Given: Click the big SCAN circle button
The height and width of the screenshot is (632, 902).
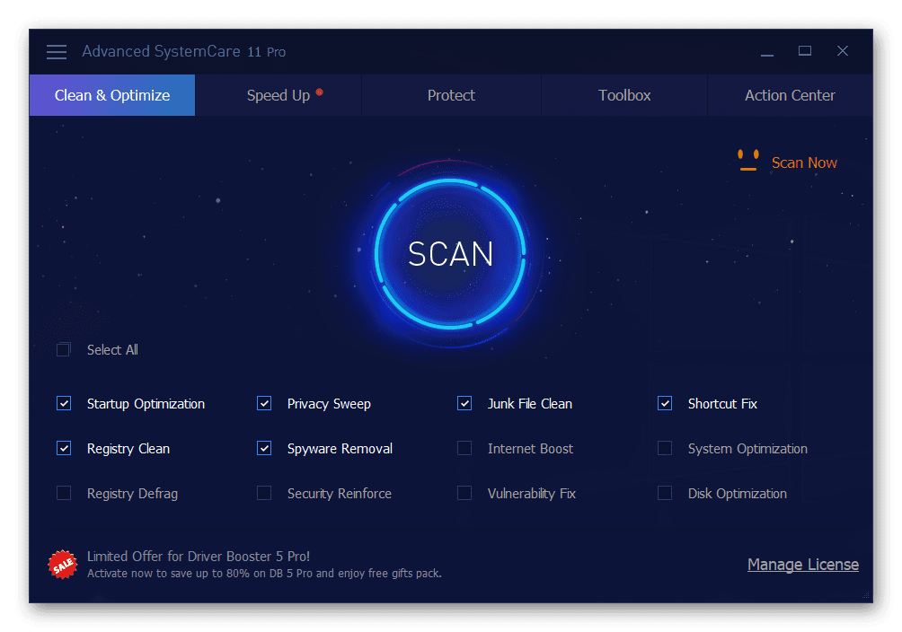Looking at the screenshot, I should pyautogui.click(x=450, y=253).
